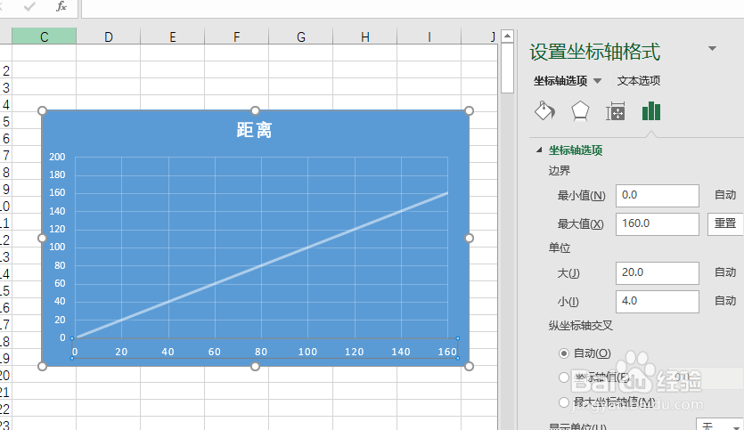
Task: Open the task pane options arrow
Action: (x=712, y=48)
